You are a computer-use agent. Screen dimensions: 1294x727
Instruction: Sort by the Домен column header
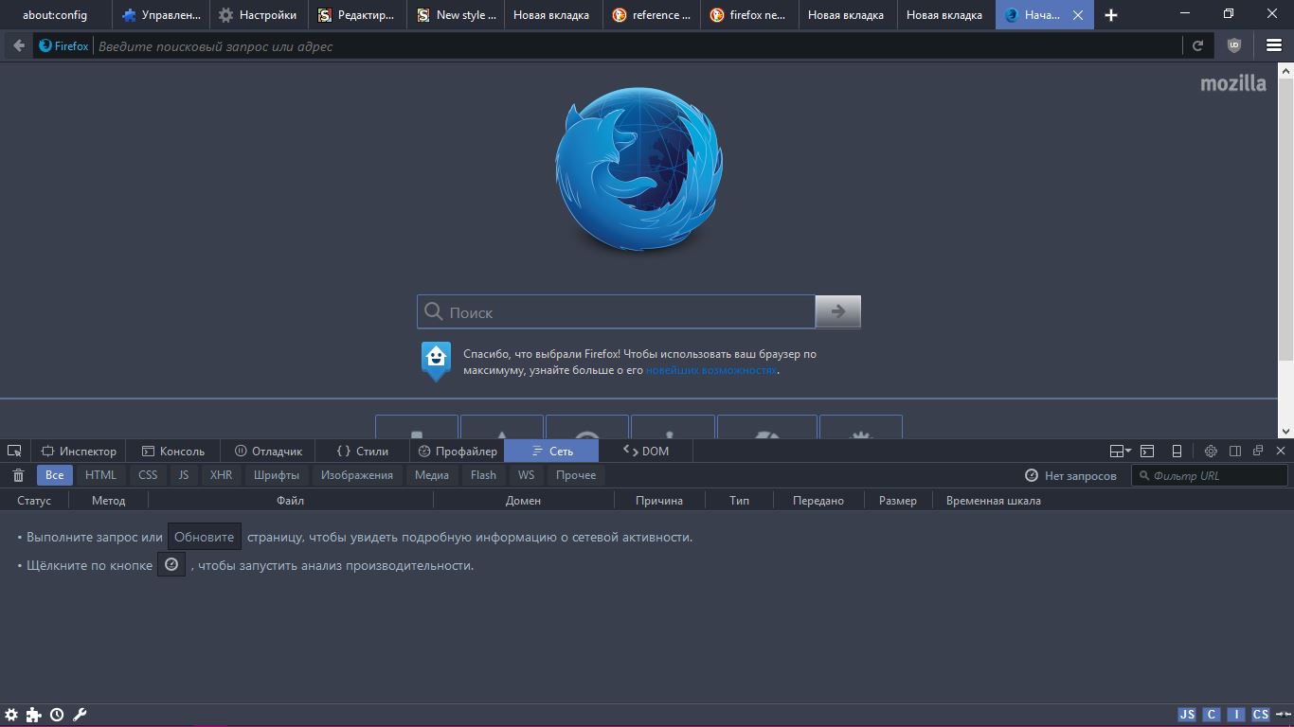pyautogui.click(x=523, y=501)
